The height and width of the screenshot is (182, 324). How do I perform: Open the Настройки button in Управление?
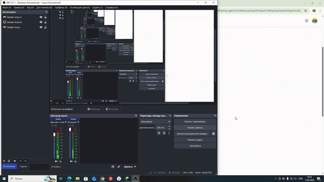coord(195,146)
